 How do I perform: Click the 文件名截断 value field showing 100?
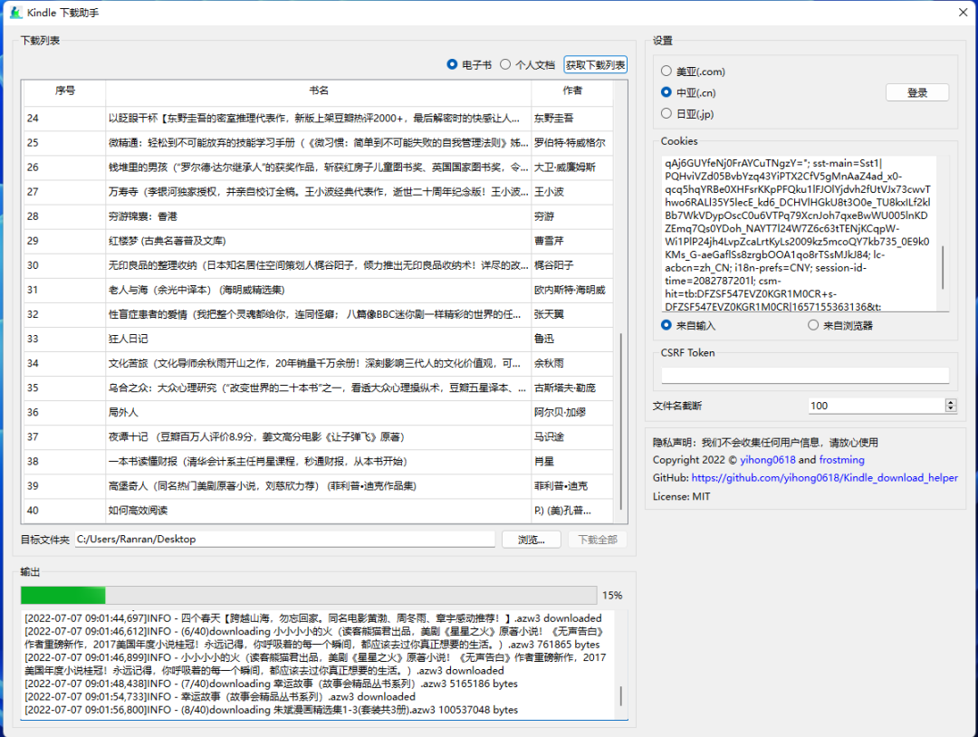point(877,406)
